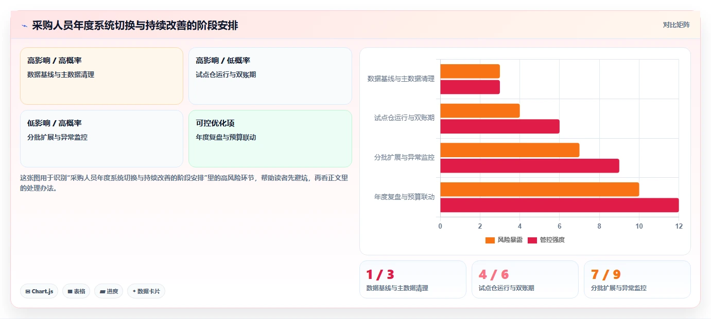This screenshot has width=711, height=319.
Task: Click the chart axis label 年度复盘与预算联动
Action: [x=404, y=197]
